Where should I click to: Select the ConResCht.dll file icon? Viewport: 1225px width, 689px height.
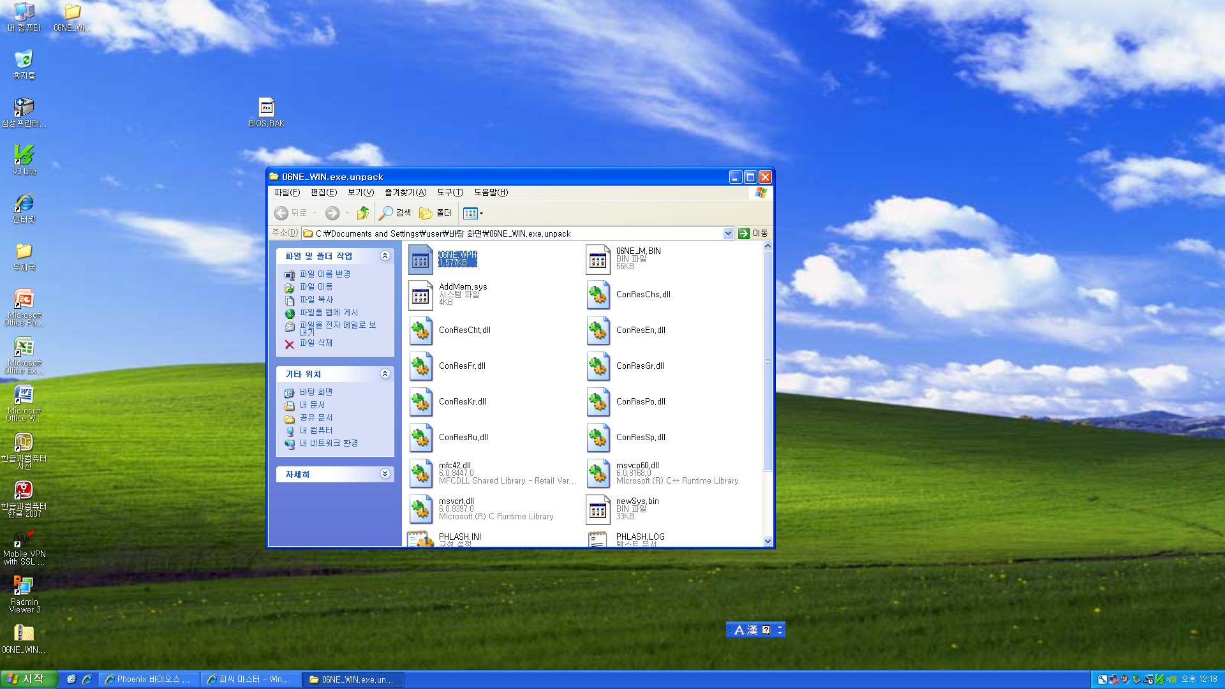point(420,330)
